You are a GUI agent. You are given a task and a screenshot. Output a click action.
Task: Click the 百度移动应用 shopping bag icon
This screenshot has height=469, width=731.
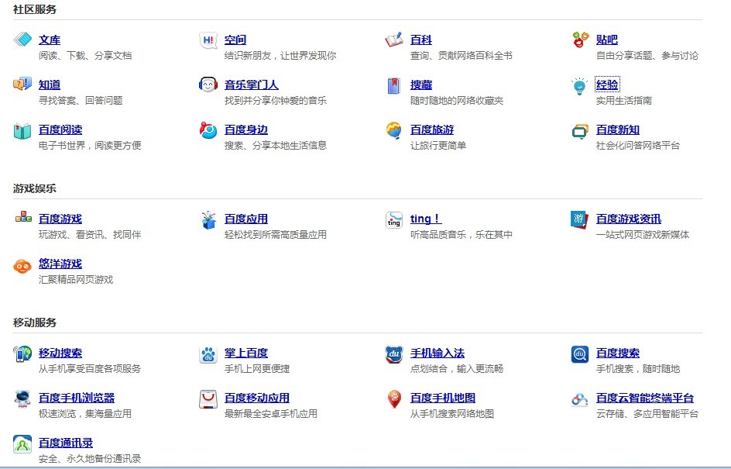[208, 399]
